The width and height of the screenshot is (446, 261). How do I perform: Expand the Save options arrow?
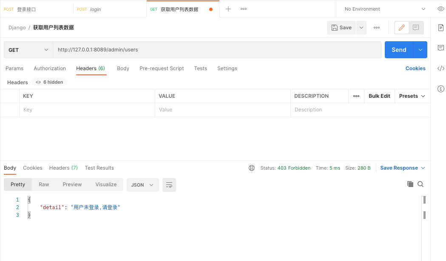coord(361,28)
